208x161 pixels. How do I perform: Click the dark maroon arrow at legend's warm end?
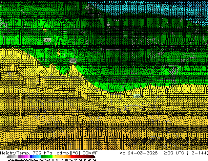(x=94, y=157)
